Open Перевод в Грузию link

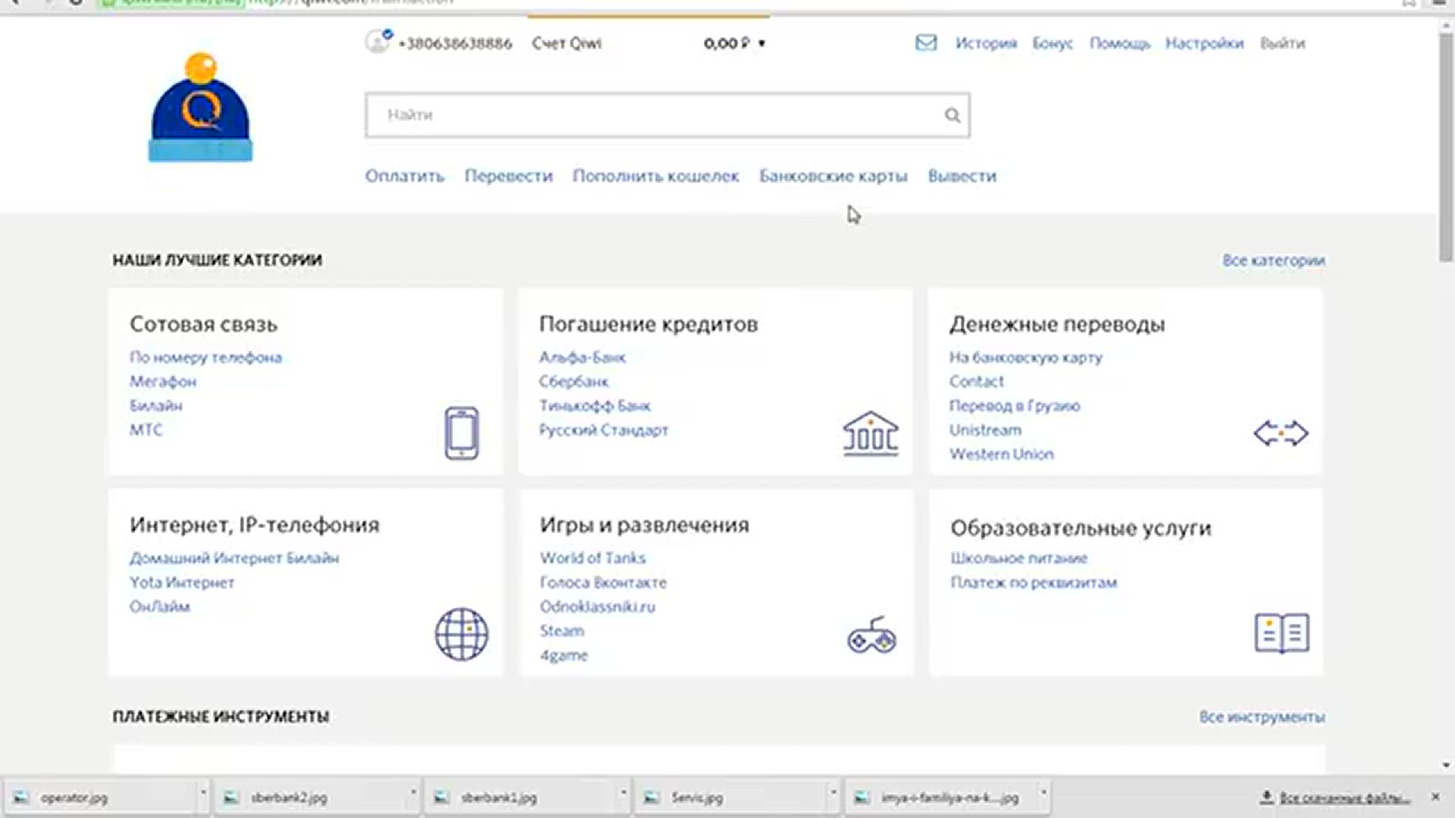pyautogui.click(x=1014, y=406)
